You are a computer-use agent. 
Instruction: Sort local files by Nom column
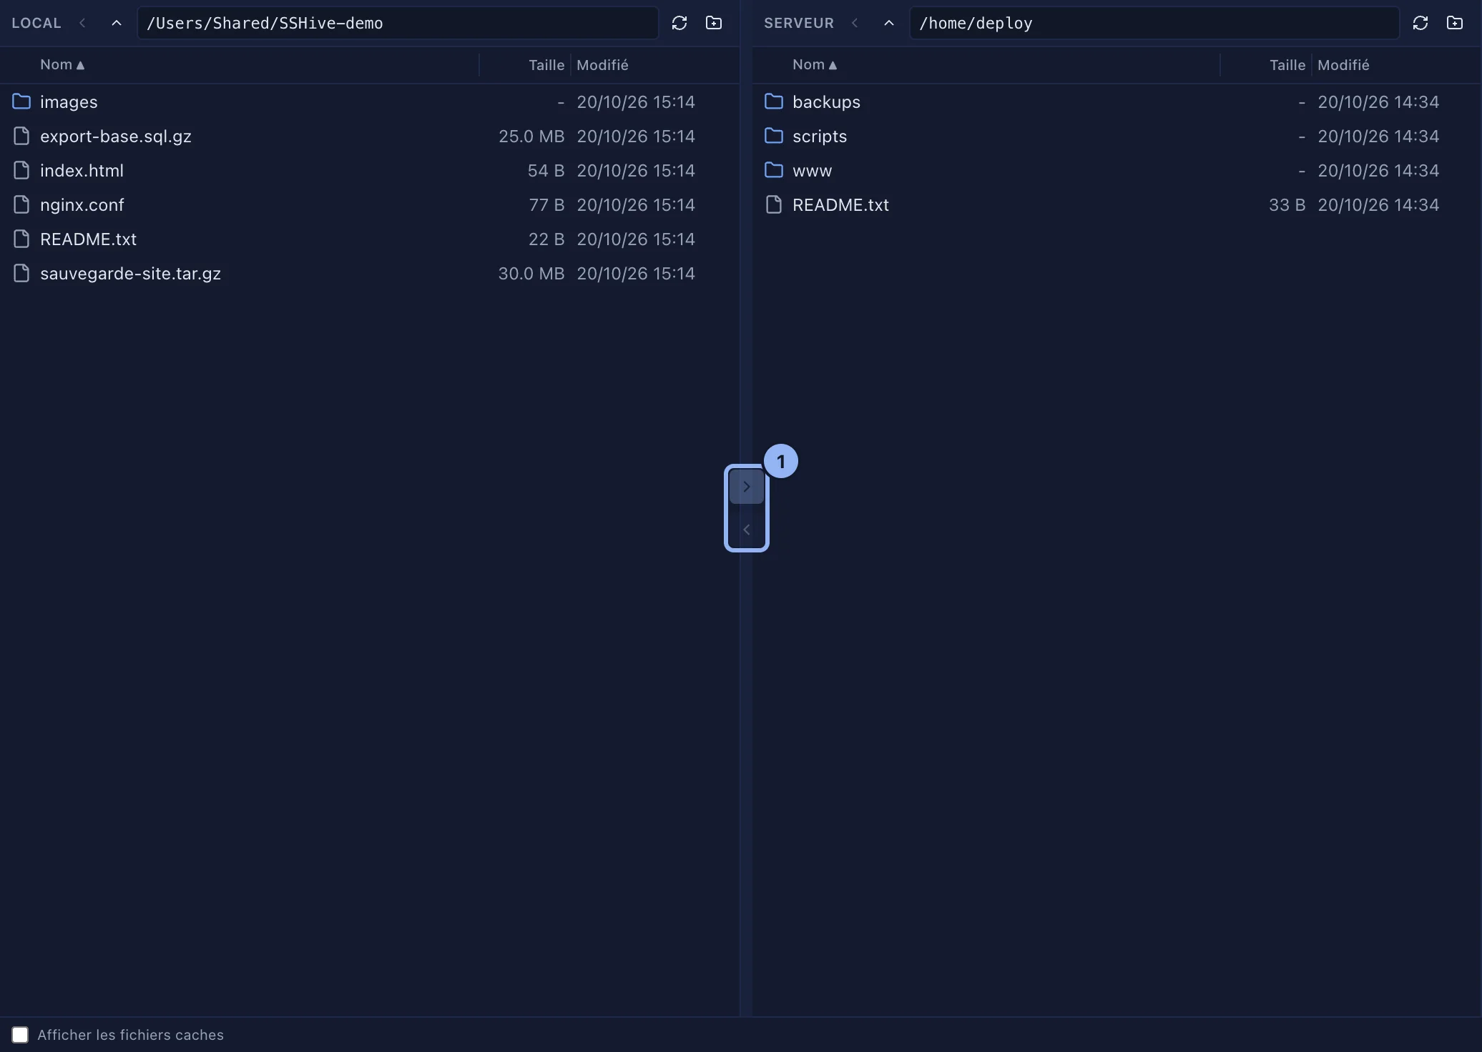[x=62, y=65]
